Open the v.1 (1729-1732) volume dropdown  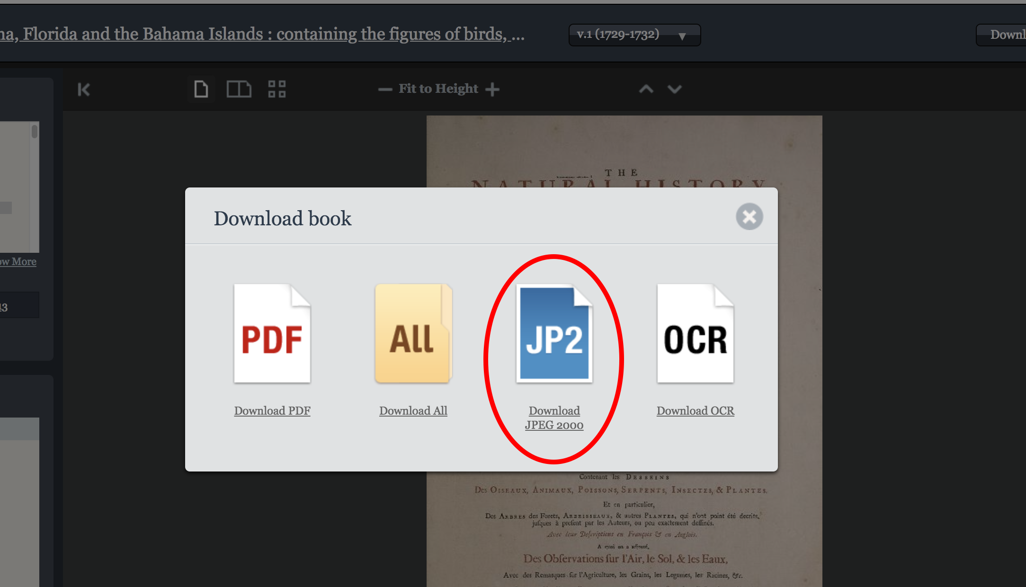pyautogui.click(x=634, y=35)
